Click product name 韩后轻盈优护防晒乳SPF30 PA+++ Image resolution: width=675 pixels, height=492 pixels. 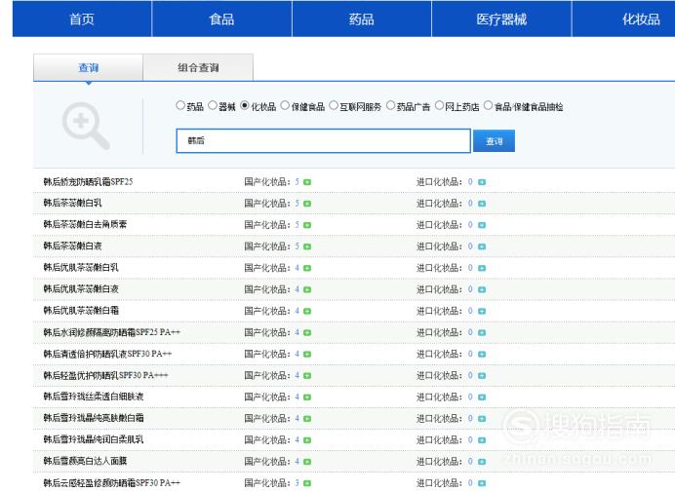click(105, 375)
